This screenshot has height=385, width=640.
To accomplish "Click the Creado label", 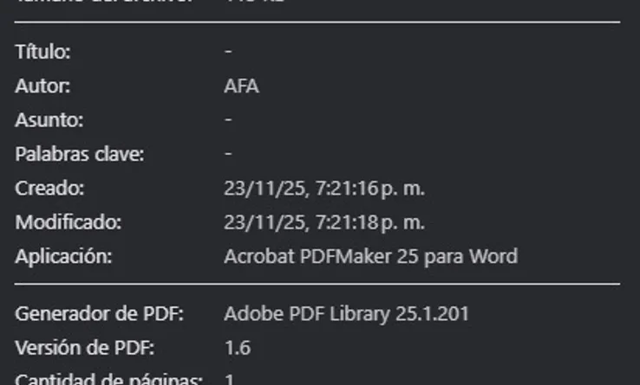I will pyautogui.click(x=49, y=188).
